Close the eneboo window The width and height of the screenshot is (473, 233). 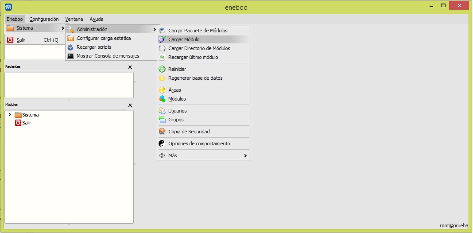pos(459,5)
